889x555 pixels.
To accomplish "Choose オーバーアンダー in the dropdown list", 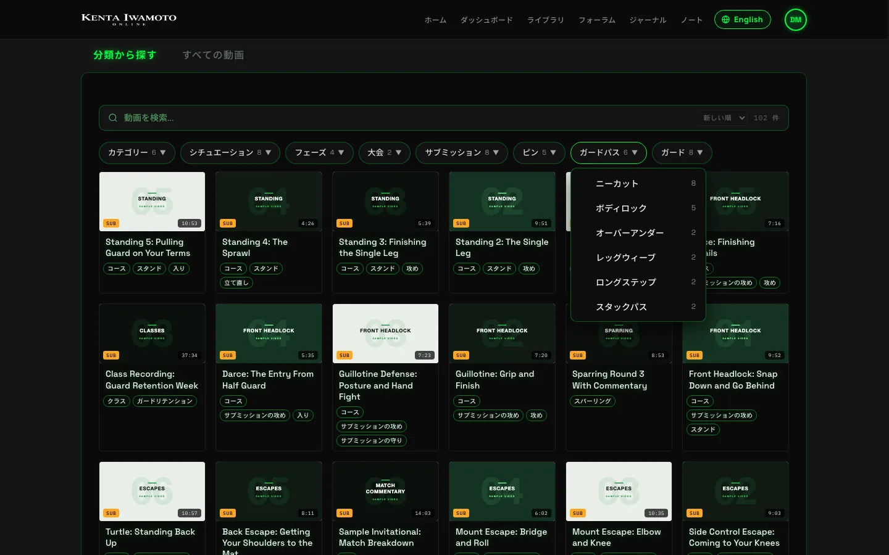I will [638, 232].
